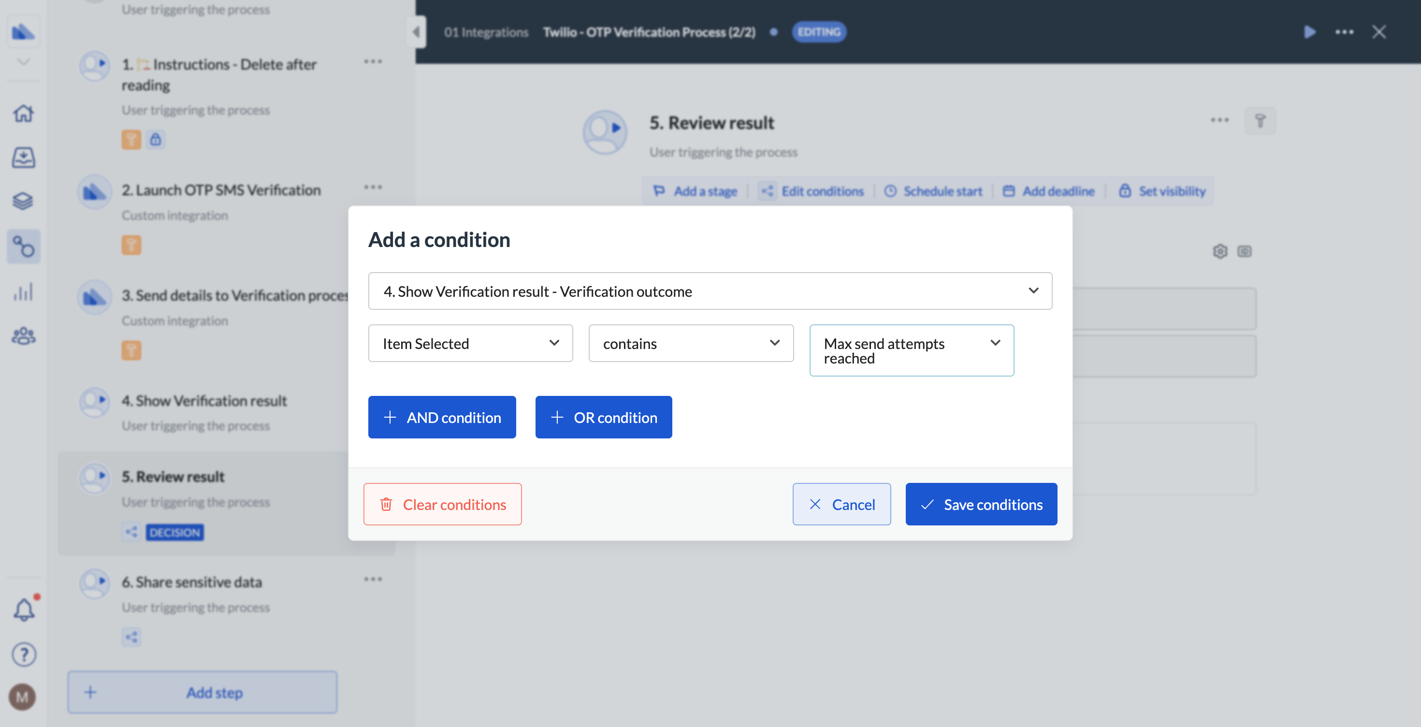This screenshot has width=1421, height=727.
Task: Toggle the filter pin icon on Review result
Action: coord(1261,120)
